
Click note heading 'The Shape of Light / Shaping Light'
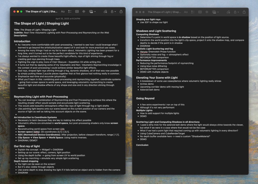(42, 23)
